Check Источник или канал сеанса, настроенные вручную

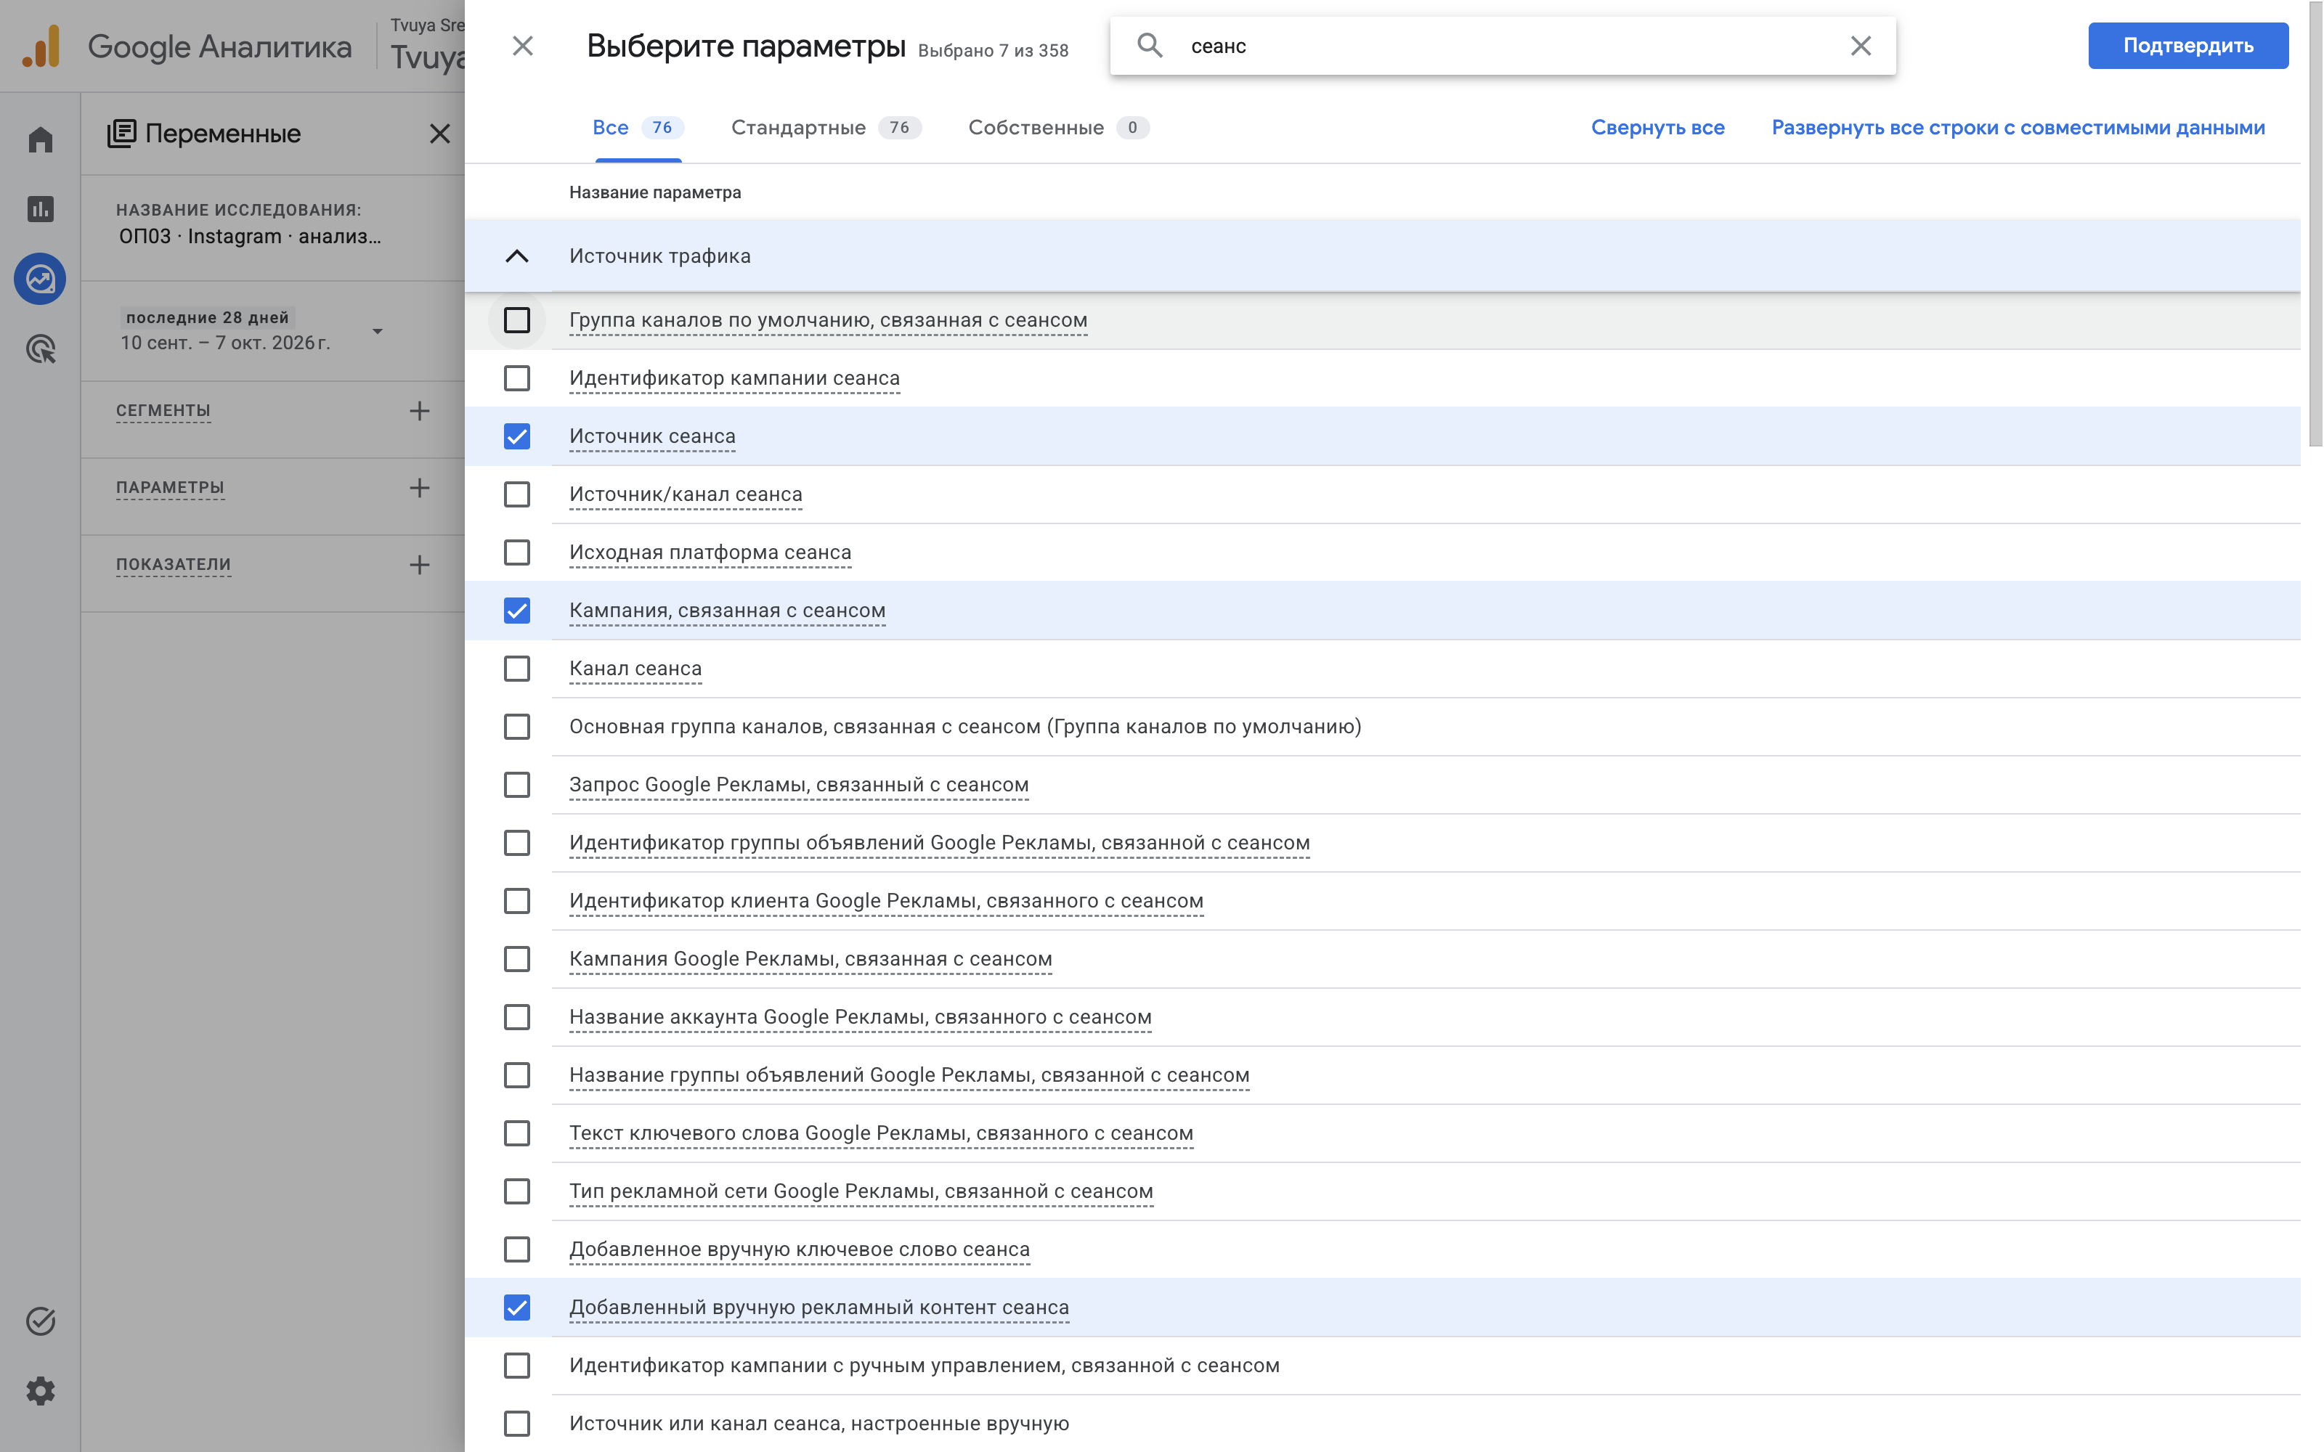point(516,1423)
